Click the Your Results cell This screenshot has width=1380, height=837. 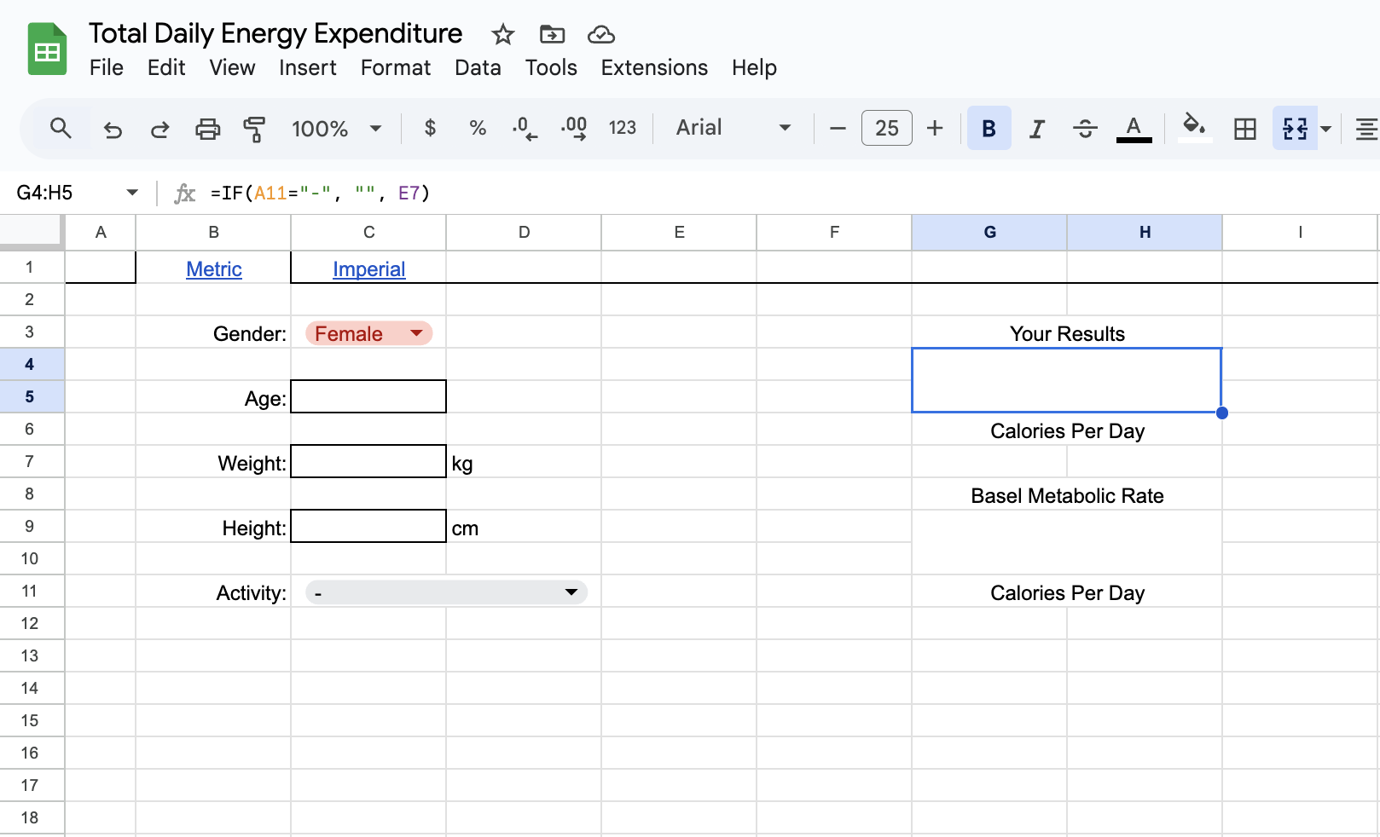pos(1067,332)
